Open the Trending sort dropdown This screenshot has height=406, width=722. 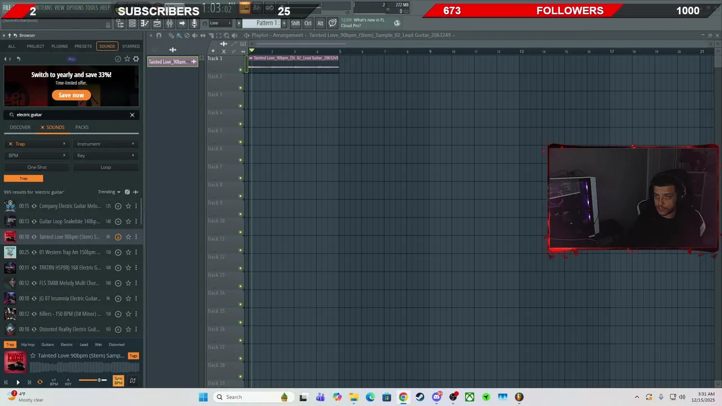[x=109, y=192]
